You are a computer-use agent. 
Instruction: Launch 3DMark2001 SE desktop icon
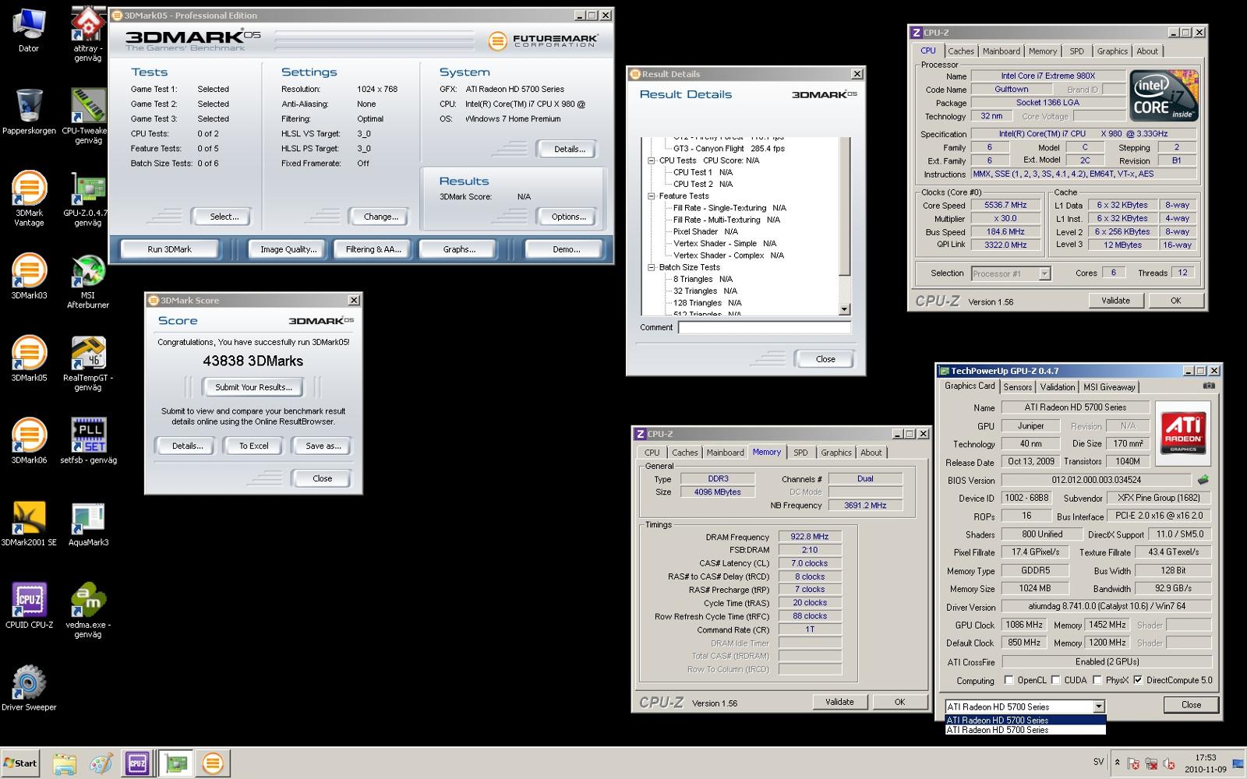29,523
